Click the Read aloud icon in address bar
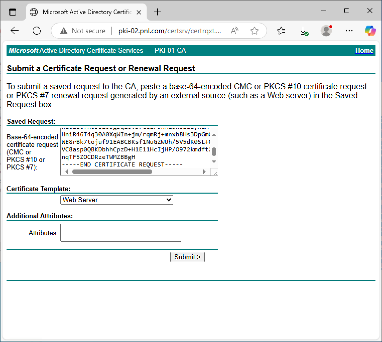This screenshot has height=342, width=382. pyautogui.click(x=234, y=31)
